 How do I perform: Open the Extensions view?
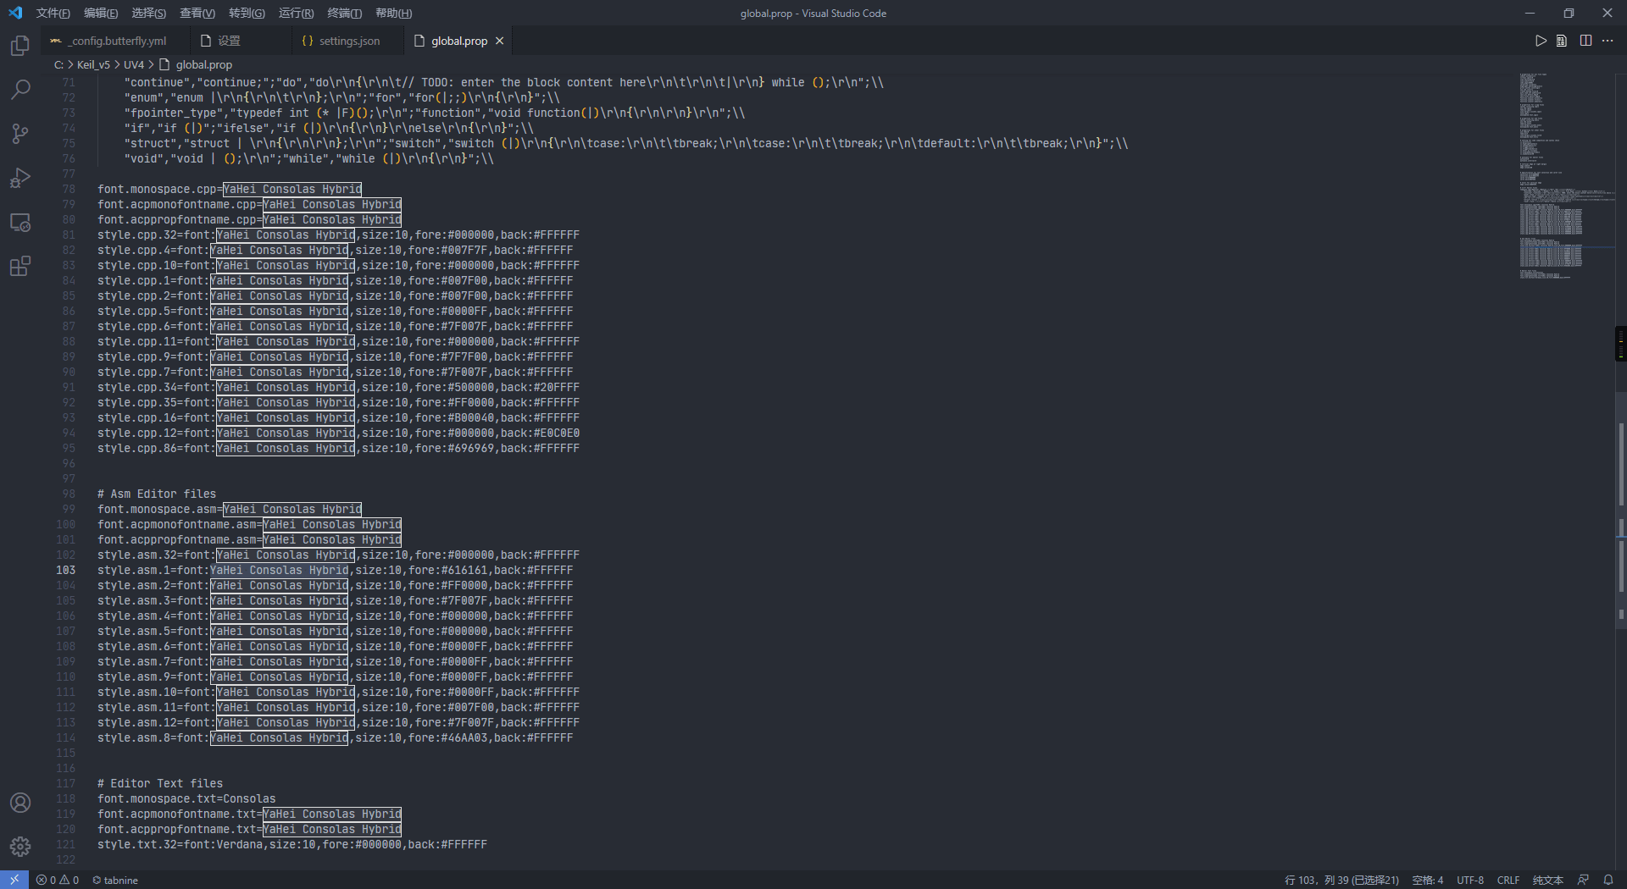pos(20,267)
